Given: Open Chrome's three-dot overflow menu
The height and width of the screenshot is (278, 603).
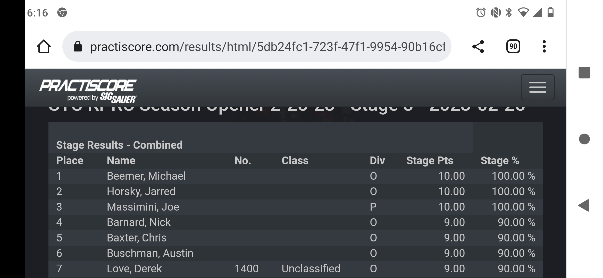Looking at the screenshot, I should (544, 47).
